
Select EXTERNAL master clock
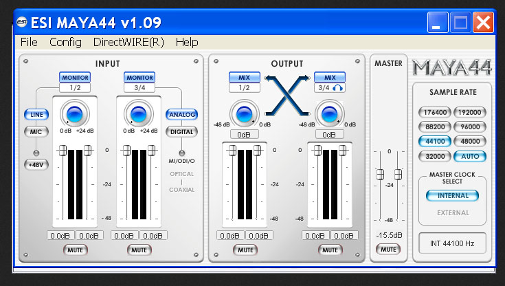[x=453, y=213]
